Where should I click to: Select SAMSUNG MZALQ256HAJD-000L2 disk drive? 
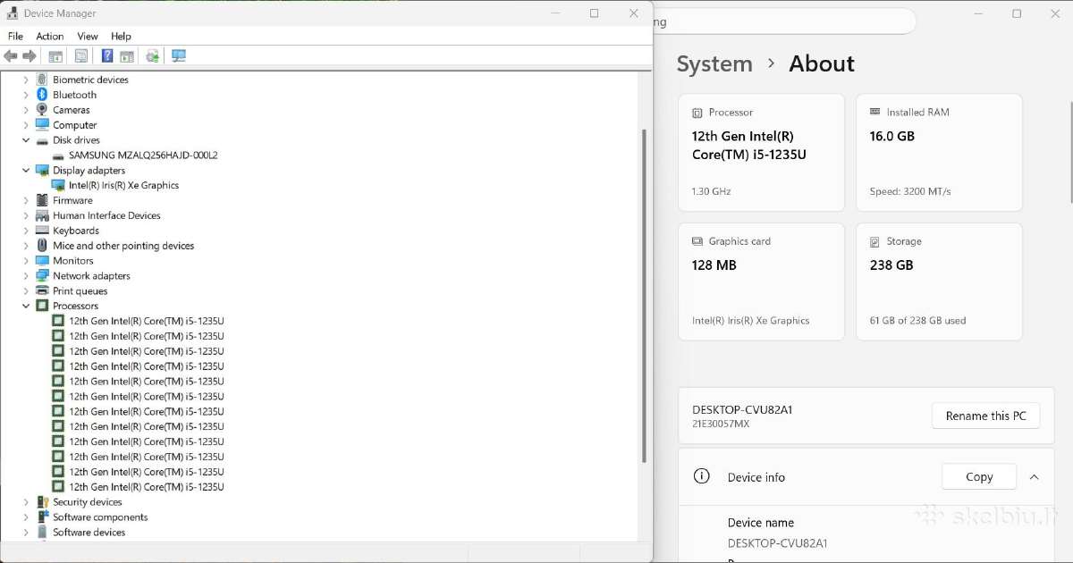(x=143, y=155)
